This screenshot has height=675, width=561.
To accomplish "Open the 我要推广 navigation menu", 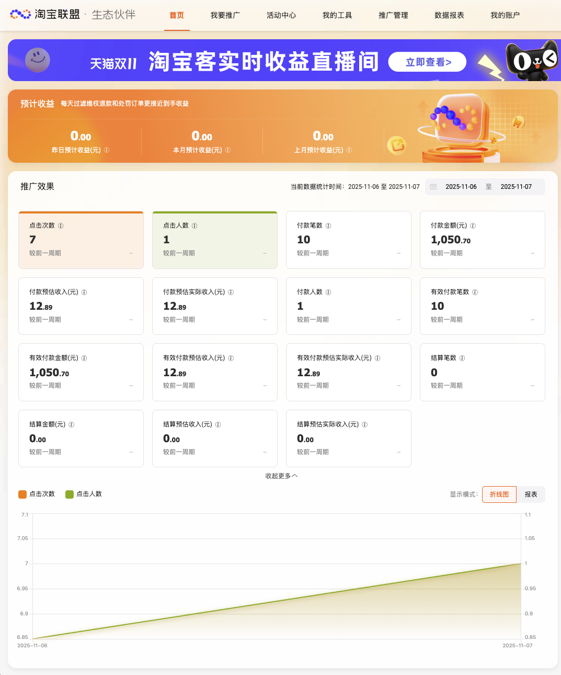I will pos(225,16).
